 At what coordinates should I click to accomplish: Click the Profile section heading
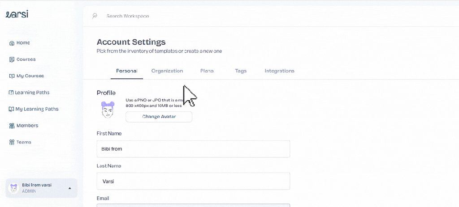(106, 93)
